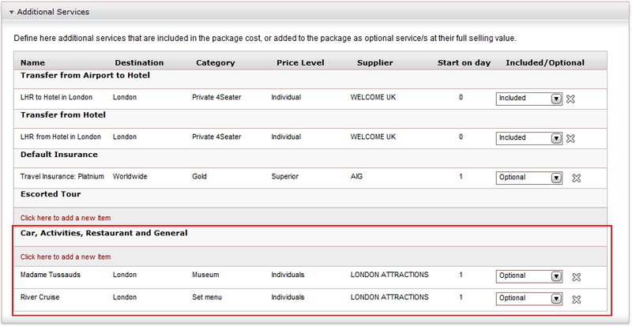Click the Price Level column header
This screenshot has width=632, height=326.
point(300,63)
